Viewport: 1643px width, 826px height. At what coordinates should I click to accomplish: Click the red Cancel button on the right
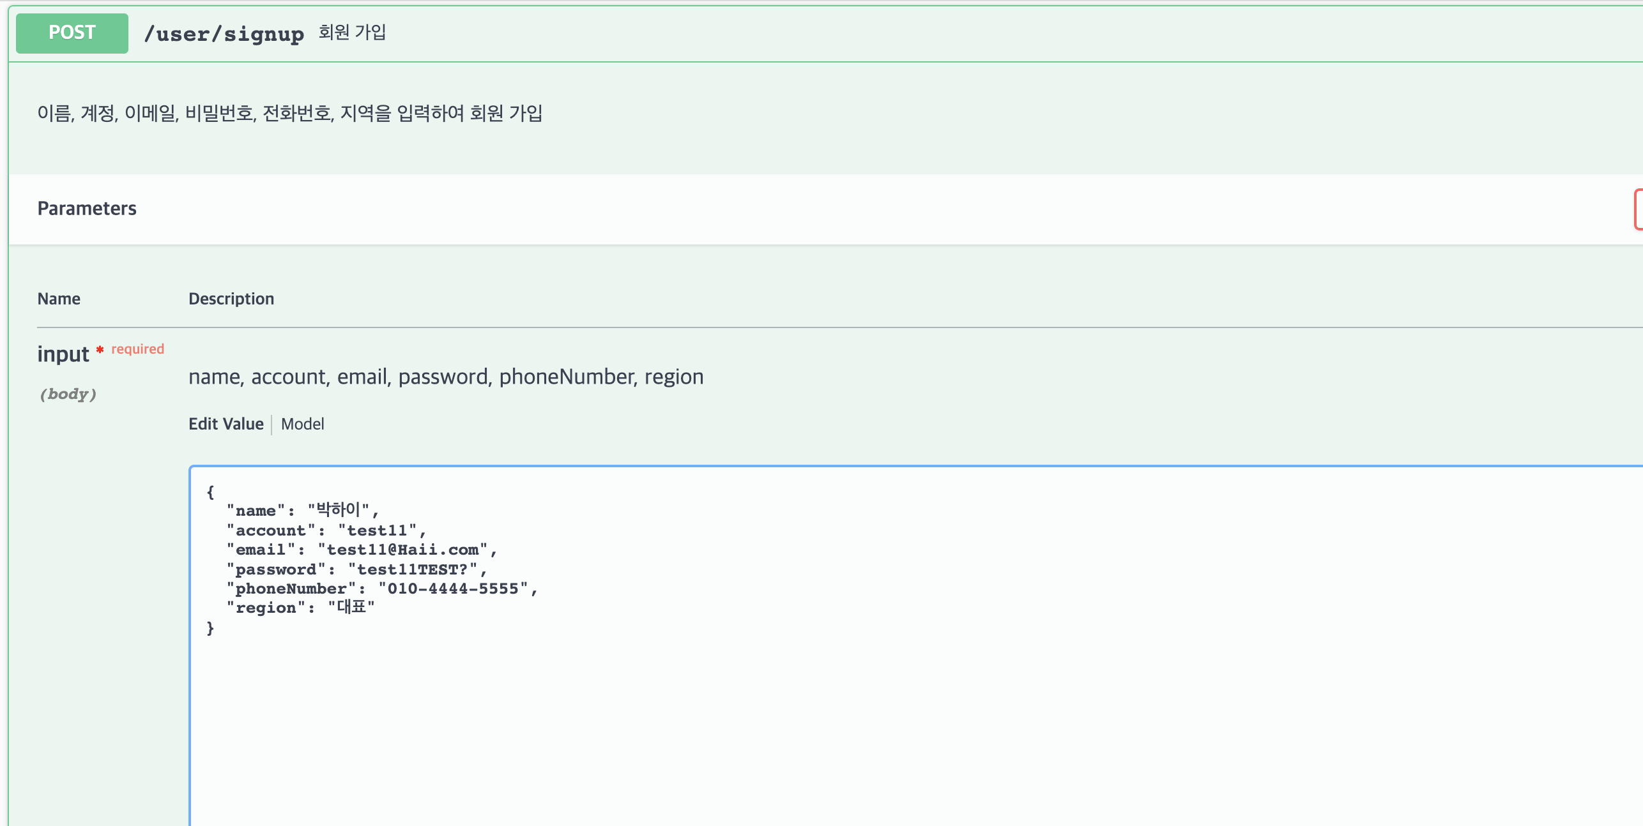coord(1639,209)
